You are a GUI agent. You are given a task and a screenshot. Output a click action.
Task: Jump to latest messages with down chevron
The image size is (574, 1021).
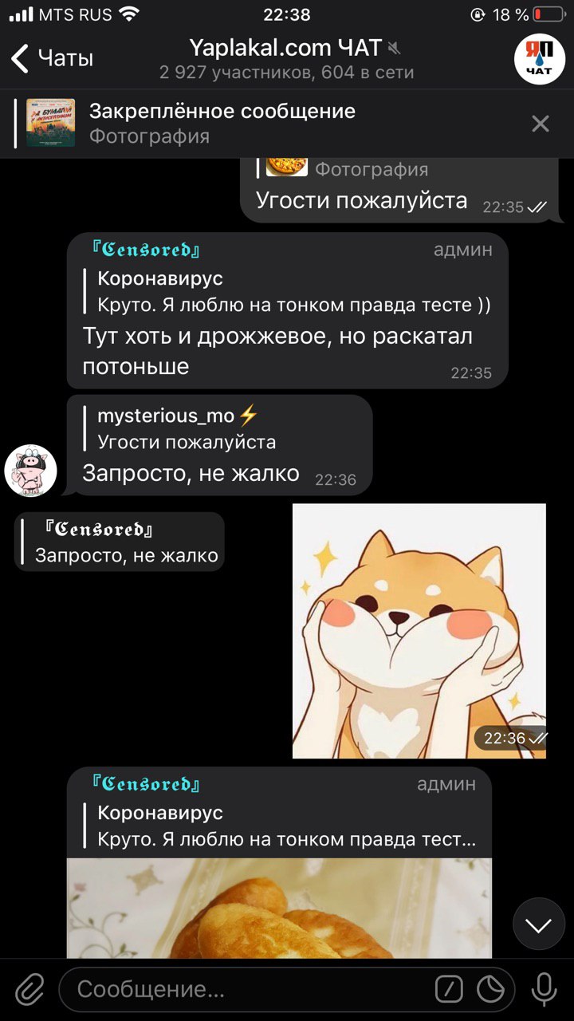(x=539, y=925)
